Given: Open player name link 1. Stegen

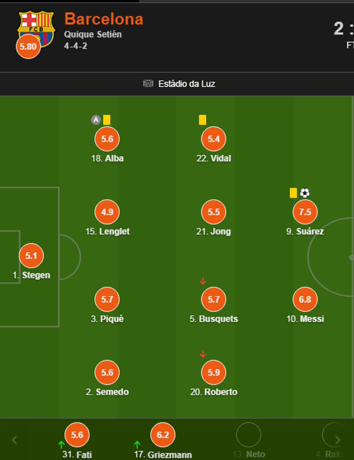Looking at the screenshot, I should pos(31,275).
